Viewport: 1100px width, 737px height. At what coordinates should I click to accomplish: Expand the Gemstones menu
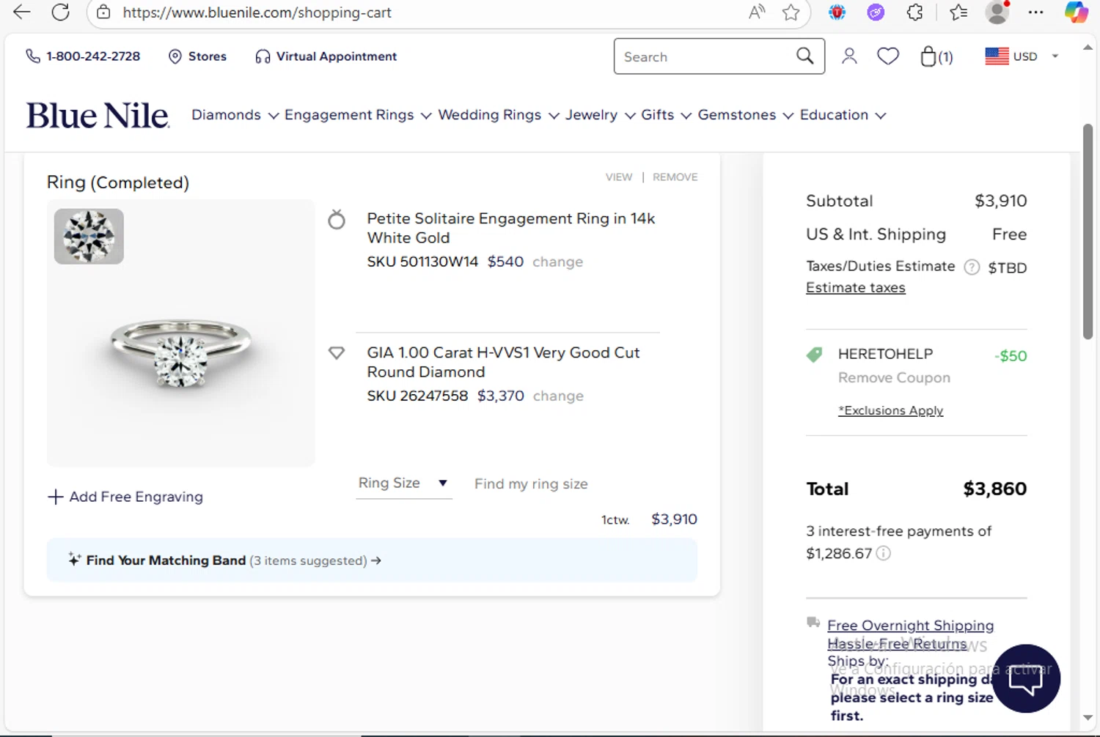click(745, 115)
